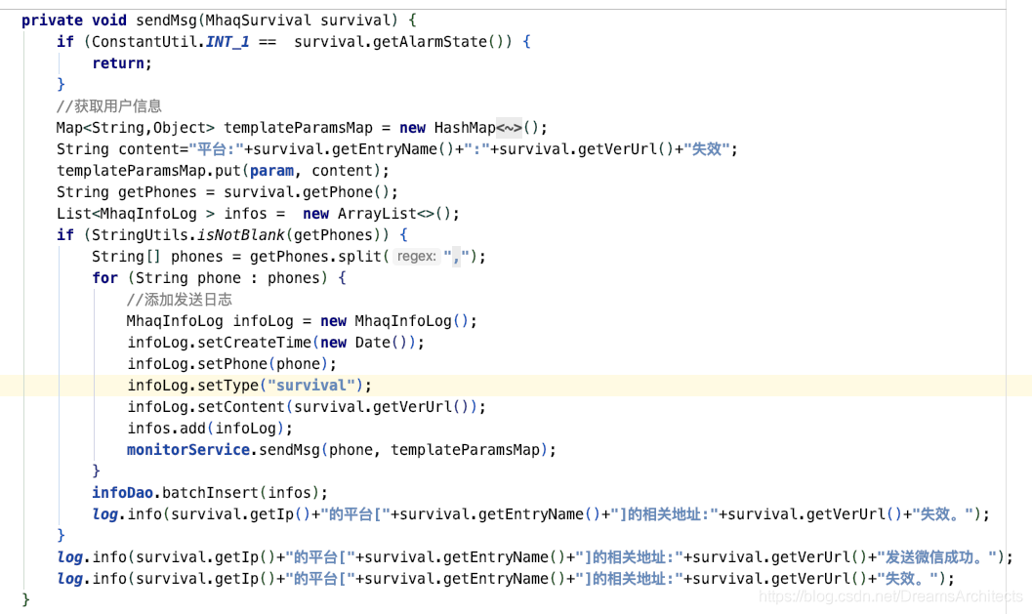Select the "MhaqSurvival" parameter type in signature
1032x614 pixels.
(259, 20)
